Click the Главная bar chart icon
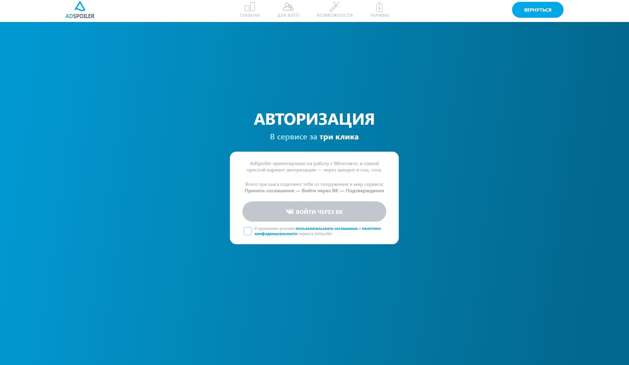 [250, 7]
